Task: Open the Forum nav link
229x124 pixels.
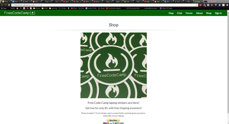Action: (x=189, y=13)
